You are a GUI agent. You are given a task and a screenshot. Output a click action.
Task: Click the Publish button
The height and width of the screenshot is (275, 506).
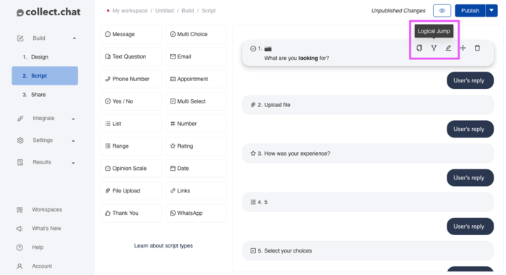coord(470,11)
